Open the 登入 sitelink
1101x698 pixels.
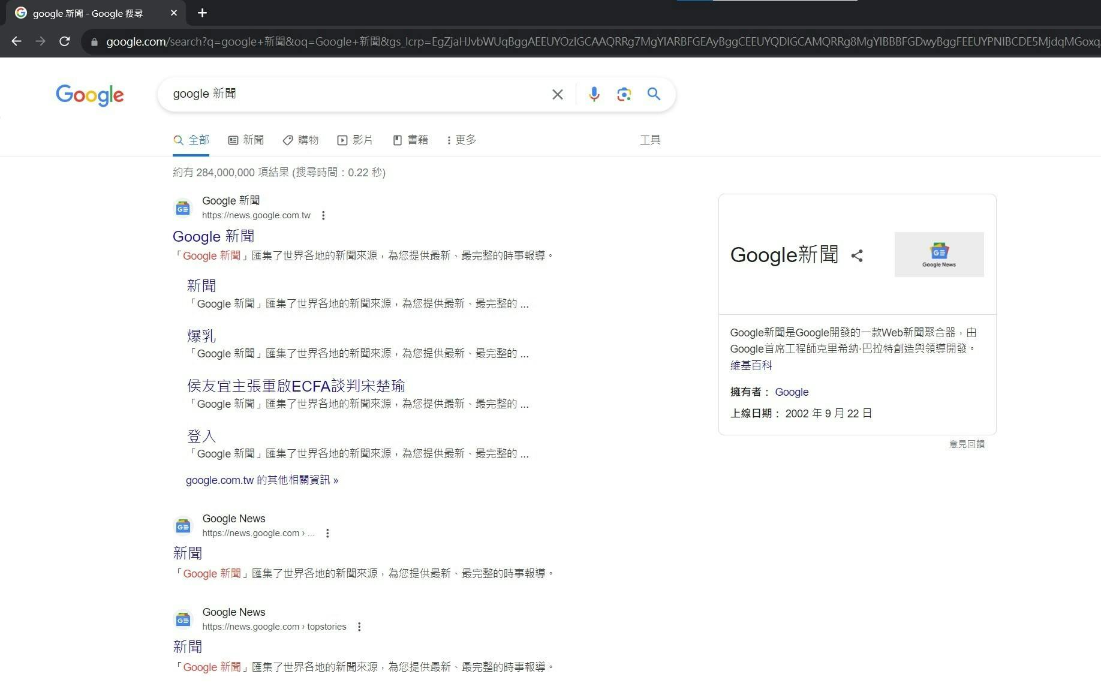click(x=201, y=436)
